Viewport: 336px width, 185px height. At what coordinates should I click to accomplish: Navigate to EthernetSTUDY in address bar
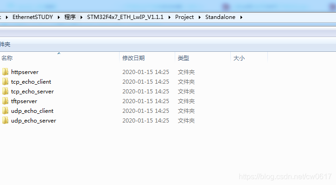(x=32, y=17)
